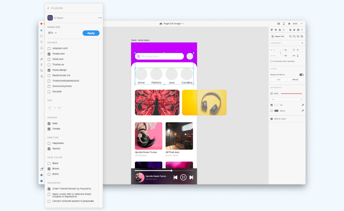Click the Find your jam search field
This screenshot has height=211, width=344.
(x=159, y=56)
